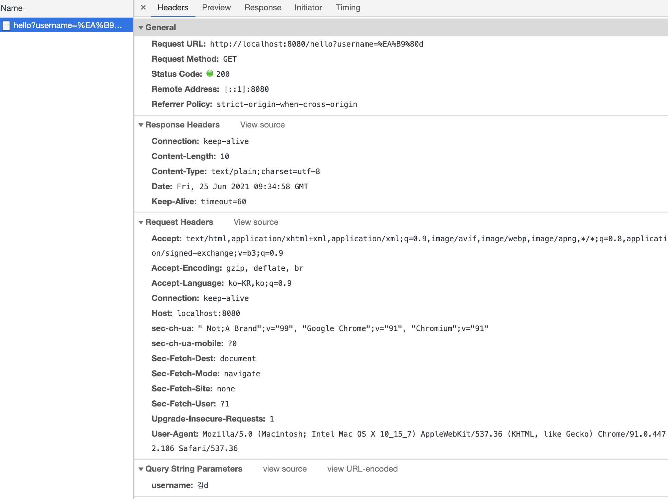Click View source next to Request Headers

pos(256,222)
